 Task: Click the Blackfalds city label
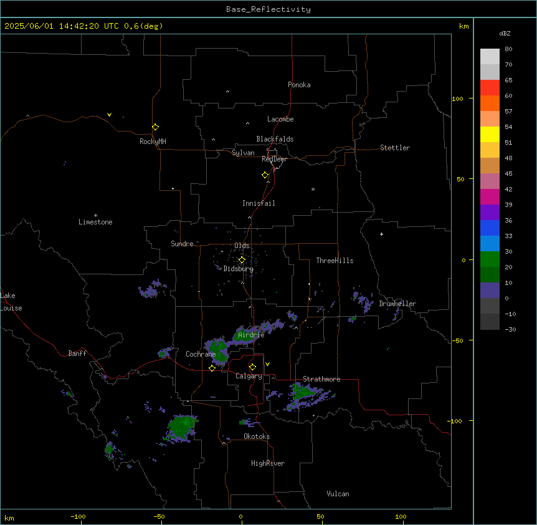(275, 139)
